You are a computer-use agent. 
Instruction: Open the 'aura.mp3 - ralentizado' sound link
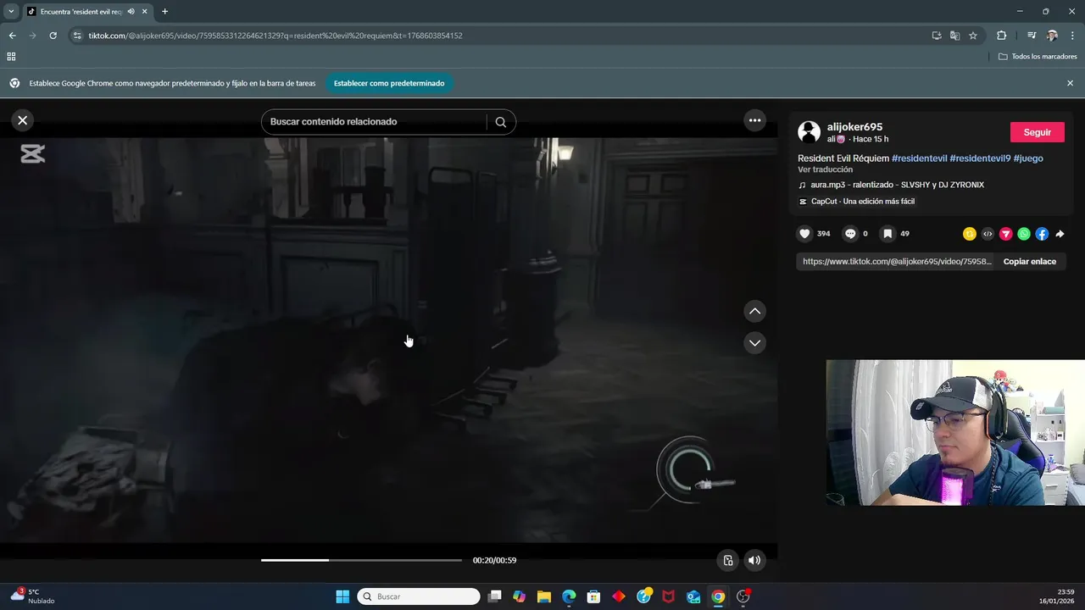pos(897,185)
